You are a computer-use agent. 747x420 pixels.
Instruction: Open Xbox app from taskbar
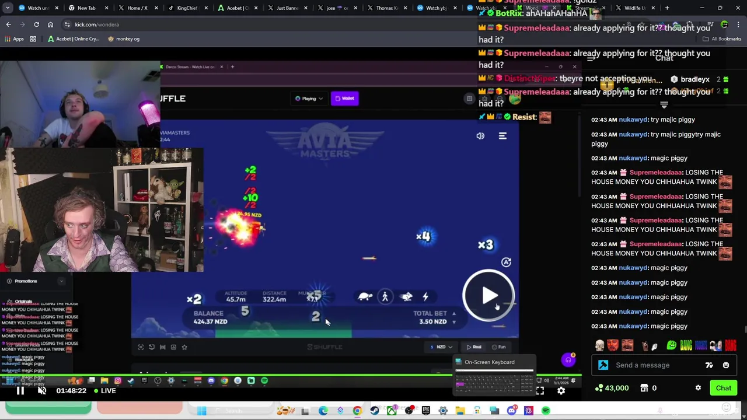(392, 411)
